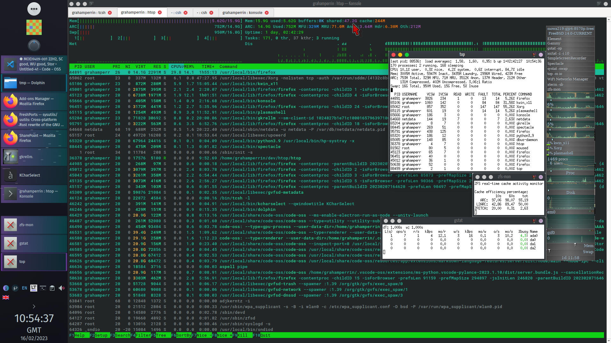Open the tmp Dolphin window from the sidebar
The height and width of the screenshot is (343, 611).
[x=34, y=83]
